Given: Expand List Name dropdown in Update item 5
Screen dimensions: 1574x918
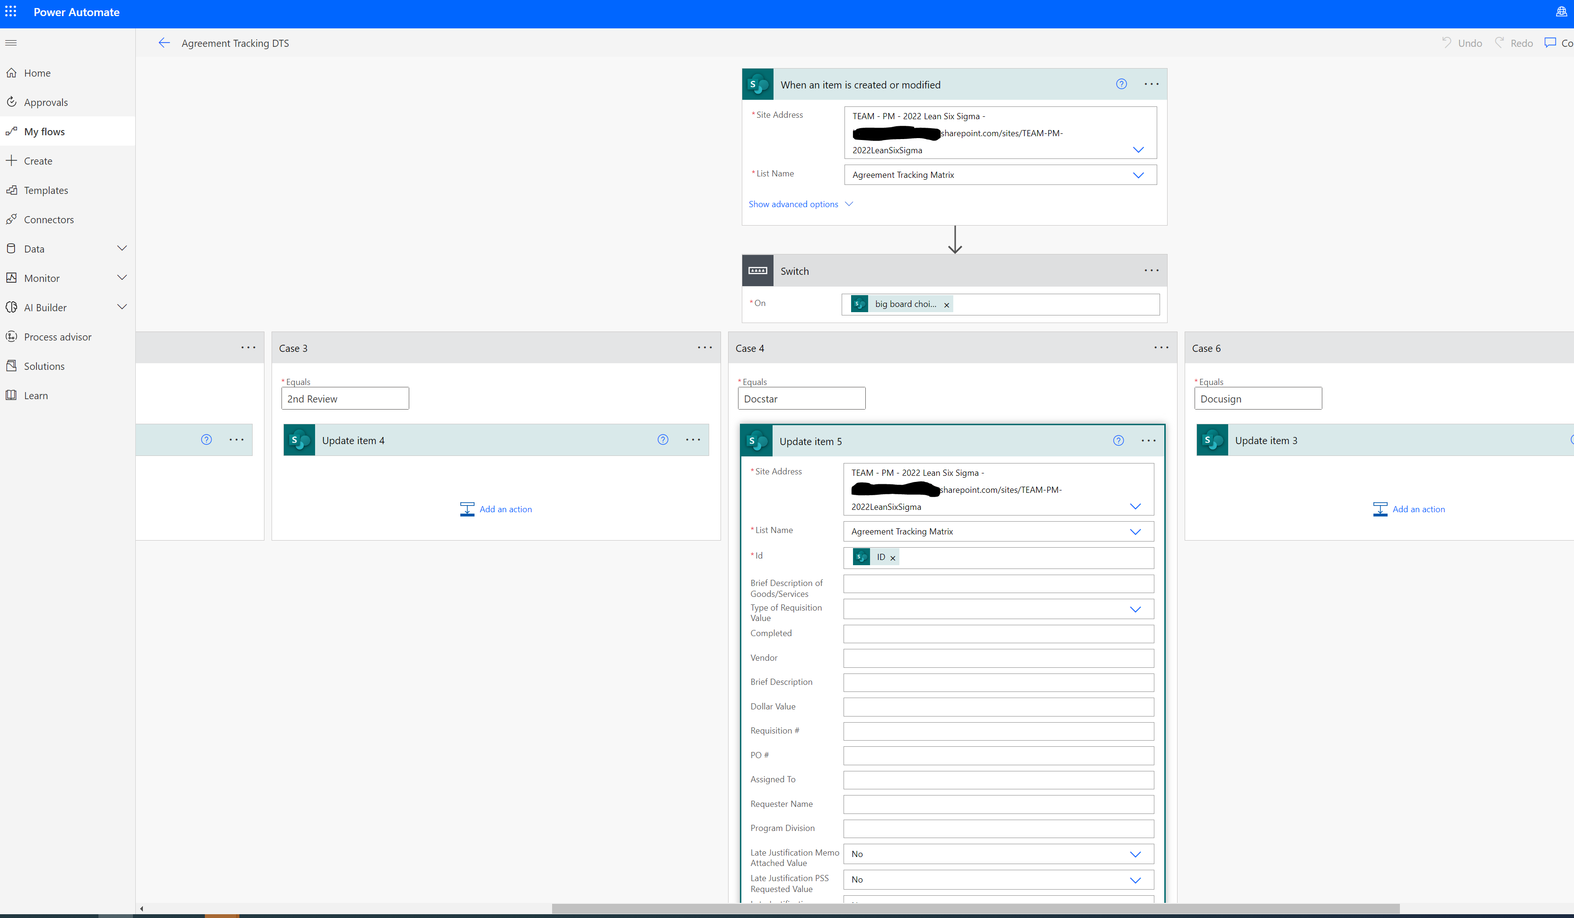Looking at the screenshot, I should click(x=1136, y=531).
